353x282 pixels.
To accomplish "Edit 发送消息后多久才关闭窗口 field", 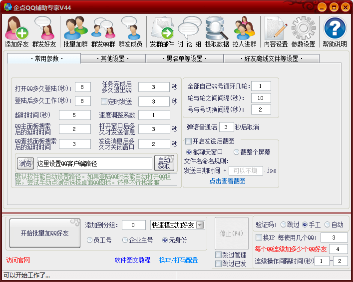I will coord(154,144).
